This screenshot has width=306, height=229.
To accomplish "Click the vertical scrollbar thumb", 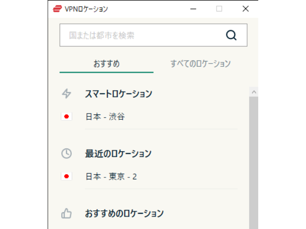I will point(253,162).
